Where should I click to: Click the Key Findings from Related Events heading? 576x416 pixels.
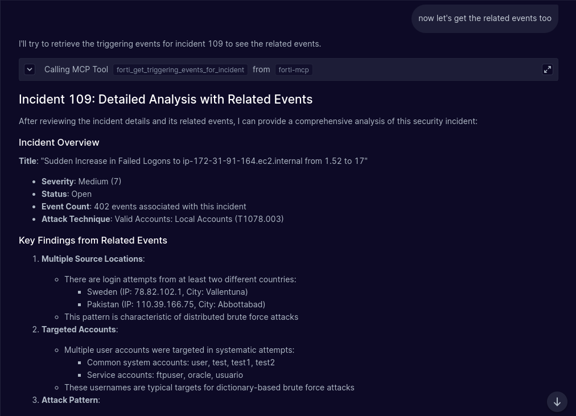click(x=93, y=240)
